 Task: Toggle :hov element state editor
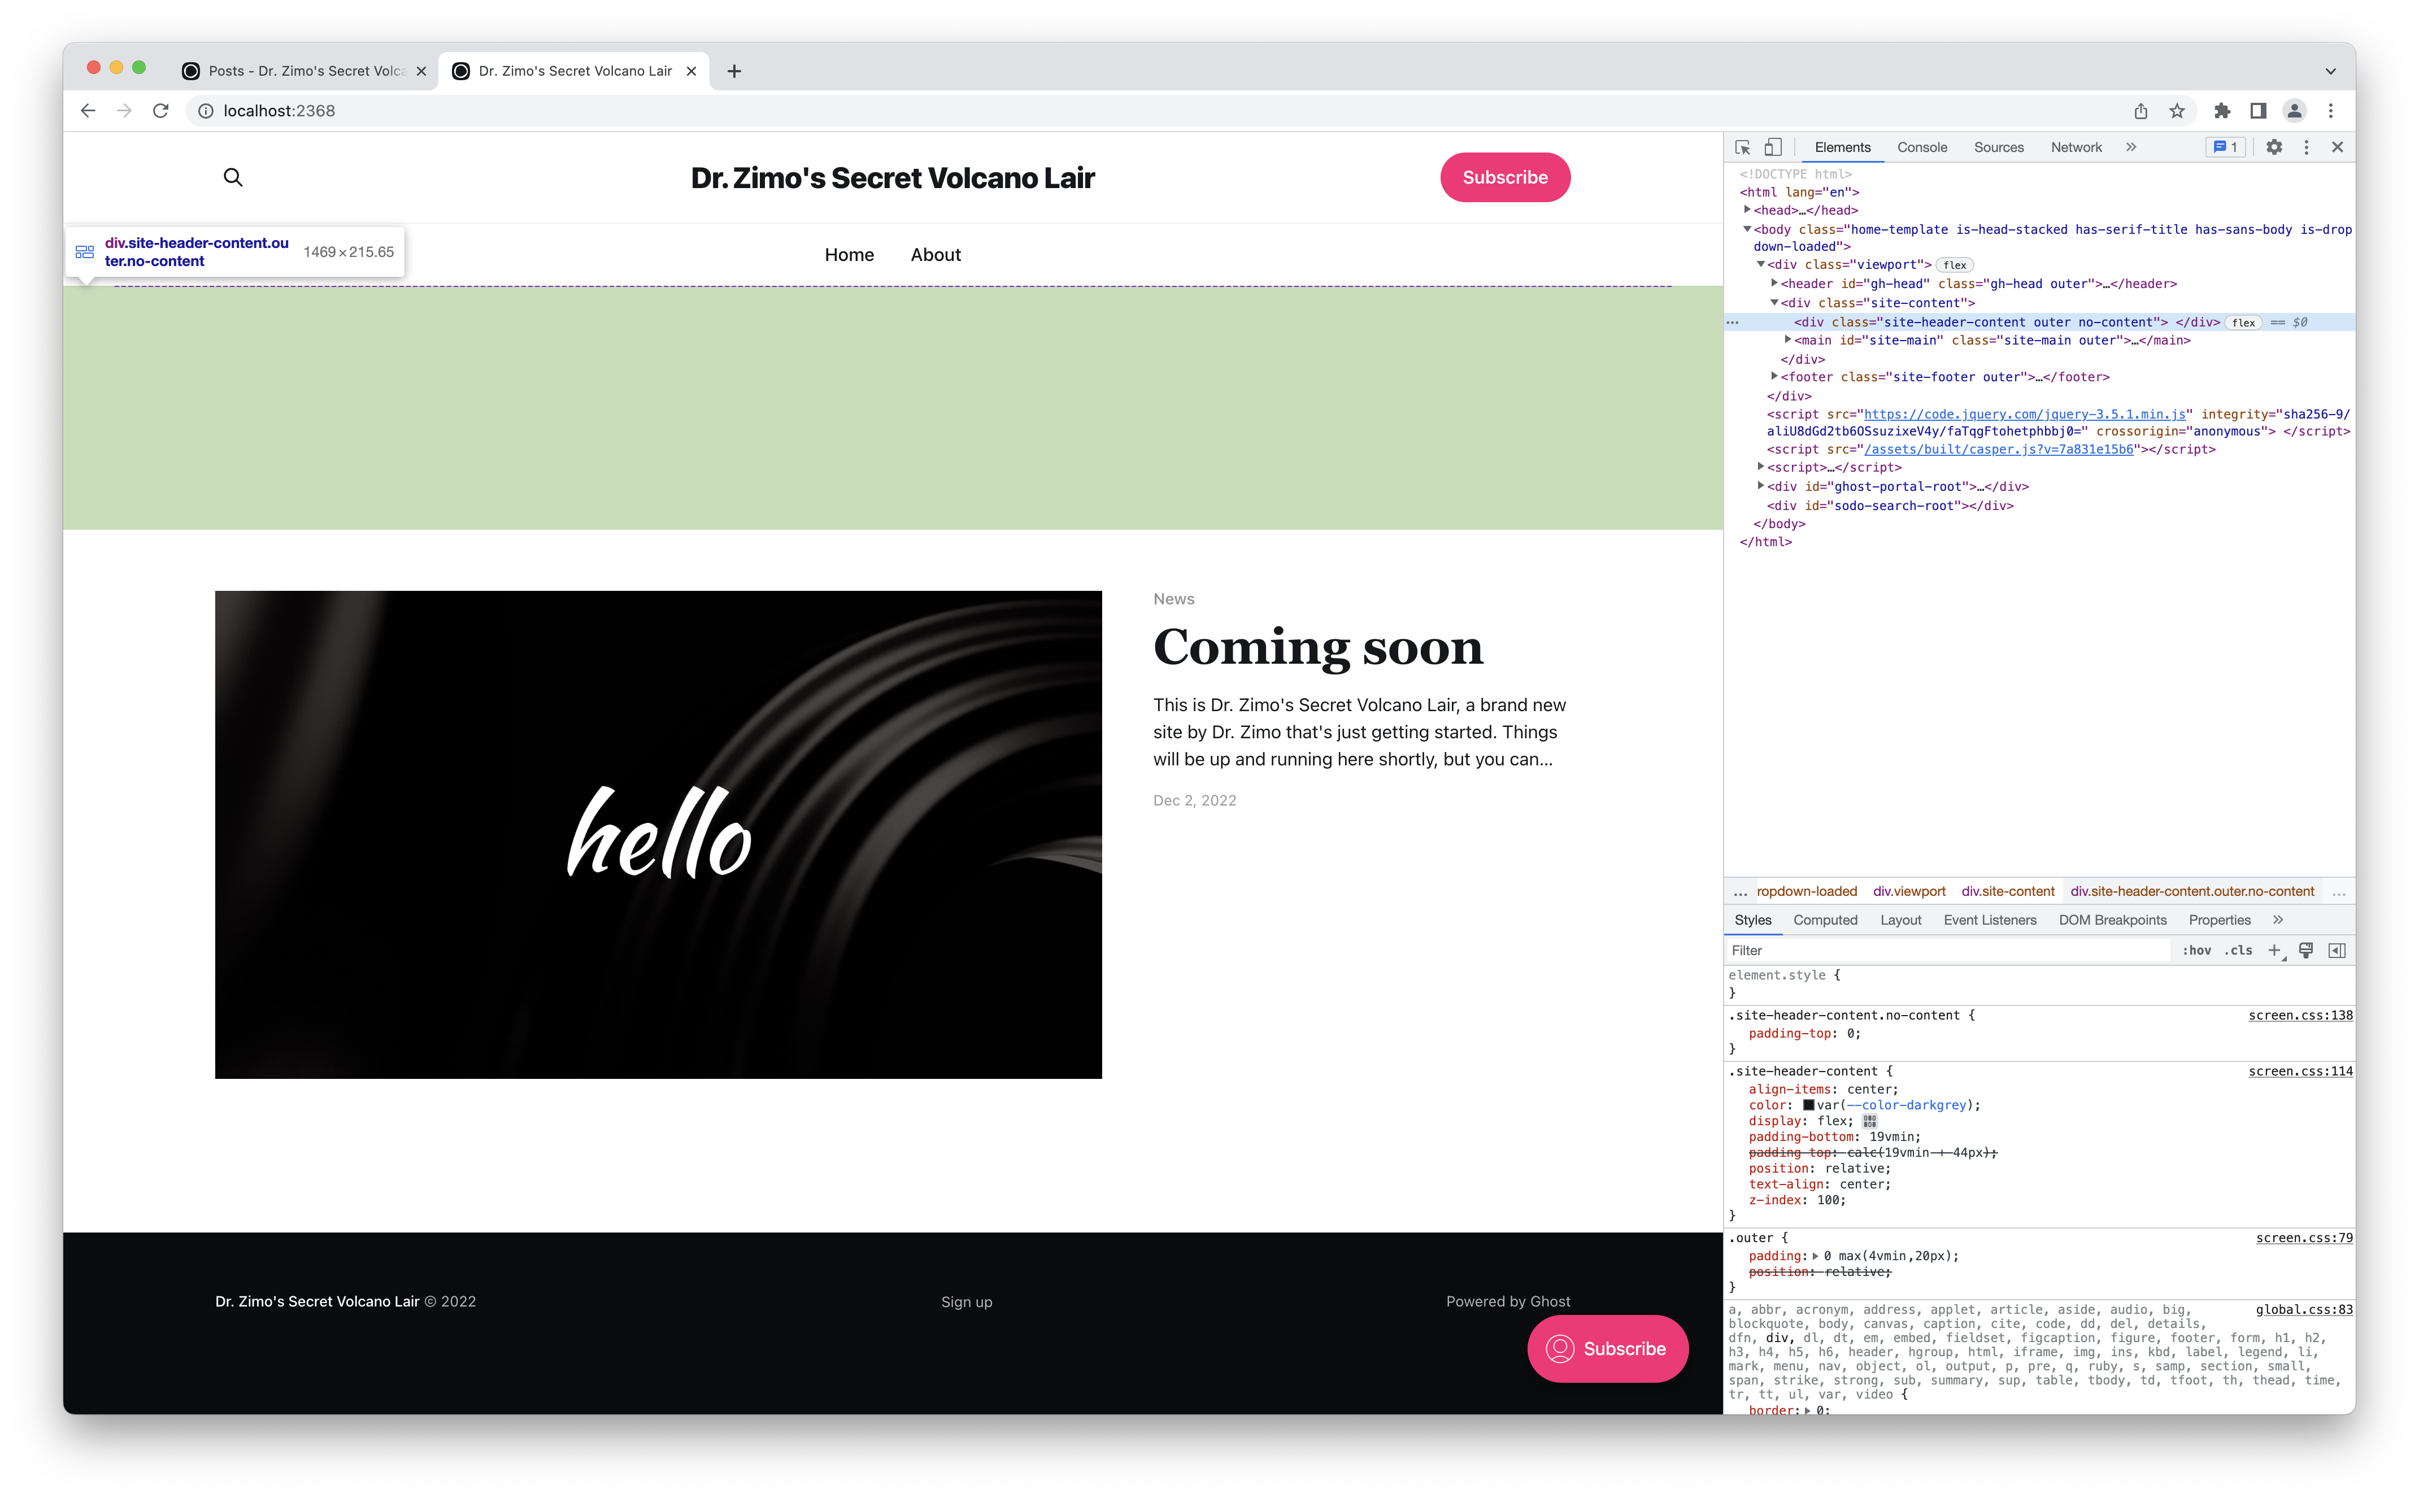tap(2197, 950)
